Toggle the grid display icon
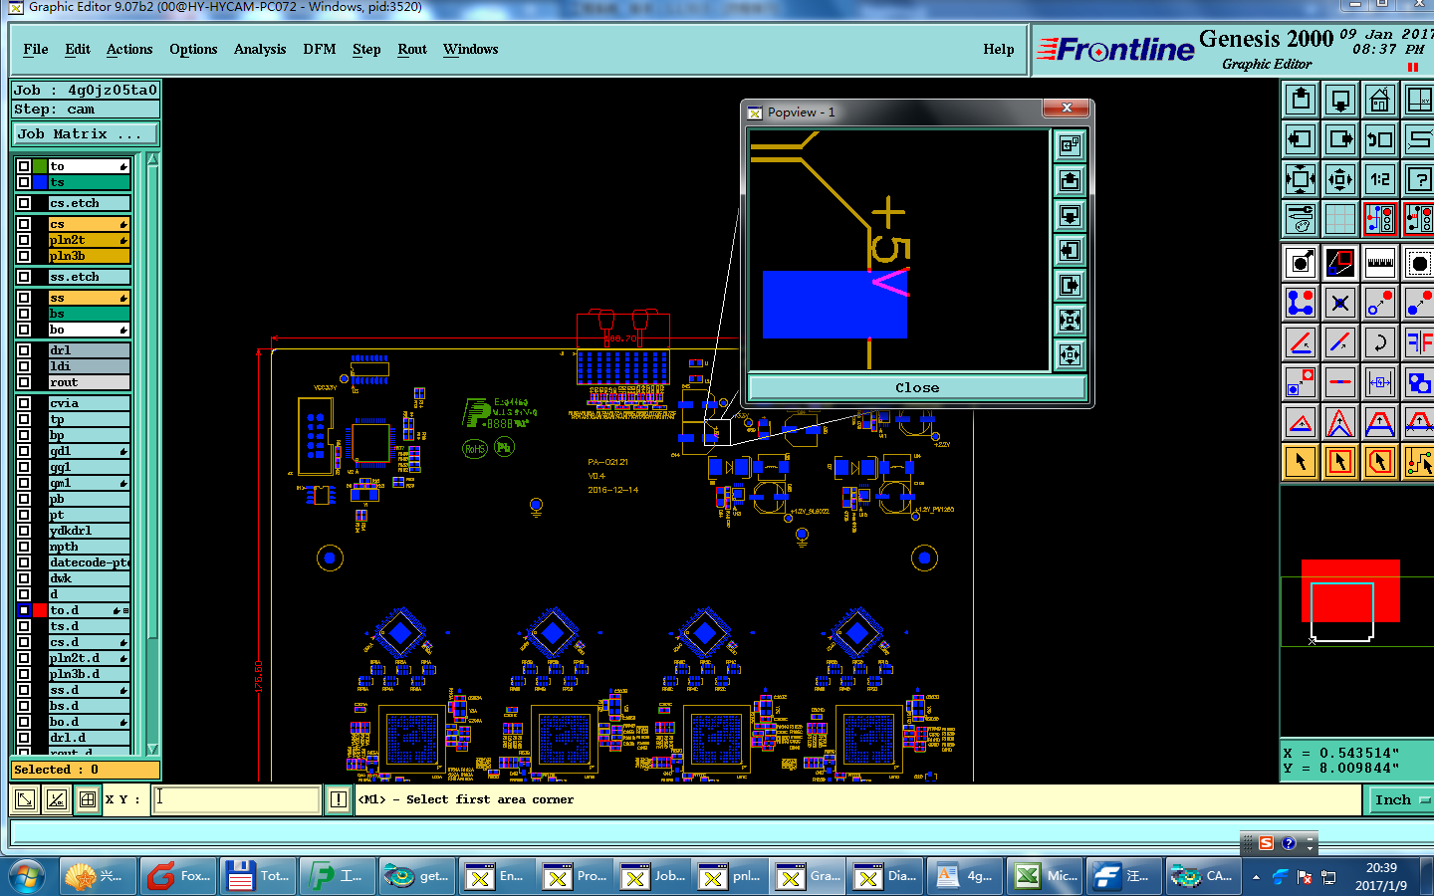The height and width of the screenshot is (896, 1434). tap(1340, 219)
